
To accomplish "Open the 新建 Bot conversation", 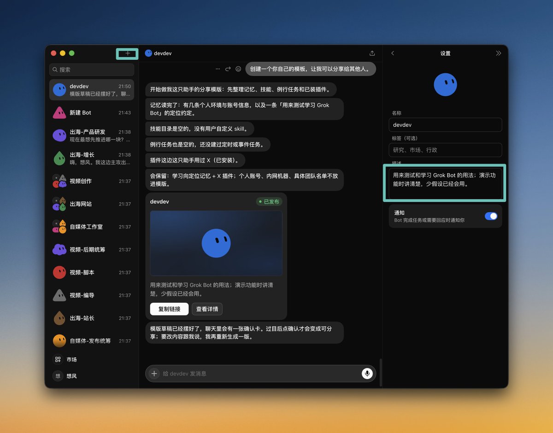I will click(x=92, y=112).
